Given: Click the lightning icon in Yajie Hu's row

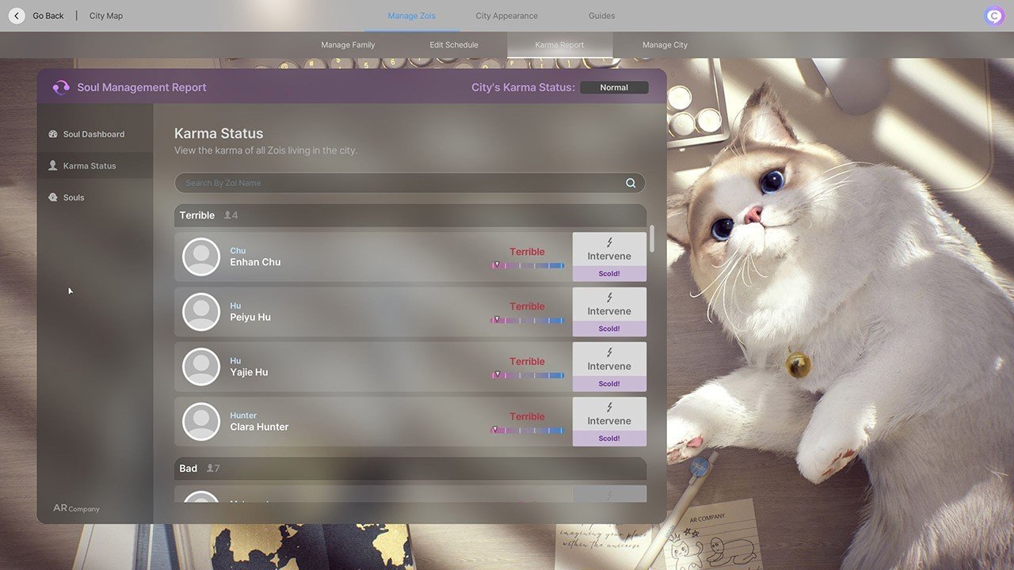Looking at the screenshot, I should 609,352.
